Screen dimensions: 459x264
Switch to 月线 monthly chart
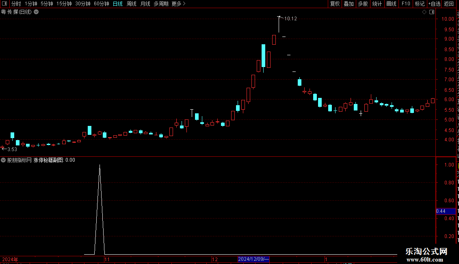pos(145,4)
